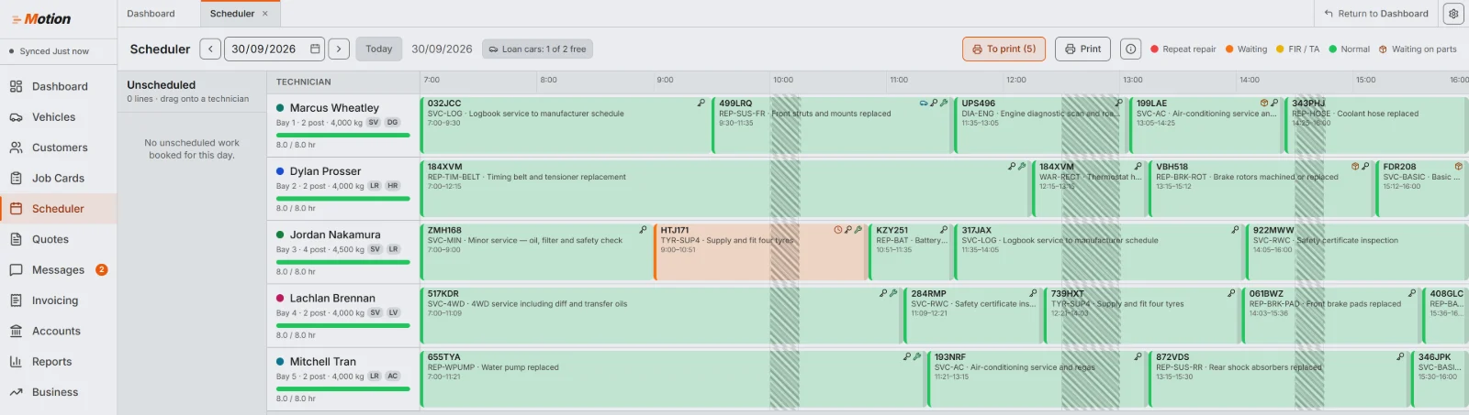Open orange job HTJ171 four tyres
Screen dimensions: 1469x415
[x=760, y=251]
